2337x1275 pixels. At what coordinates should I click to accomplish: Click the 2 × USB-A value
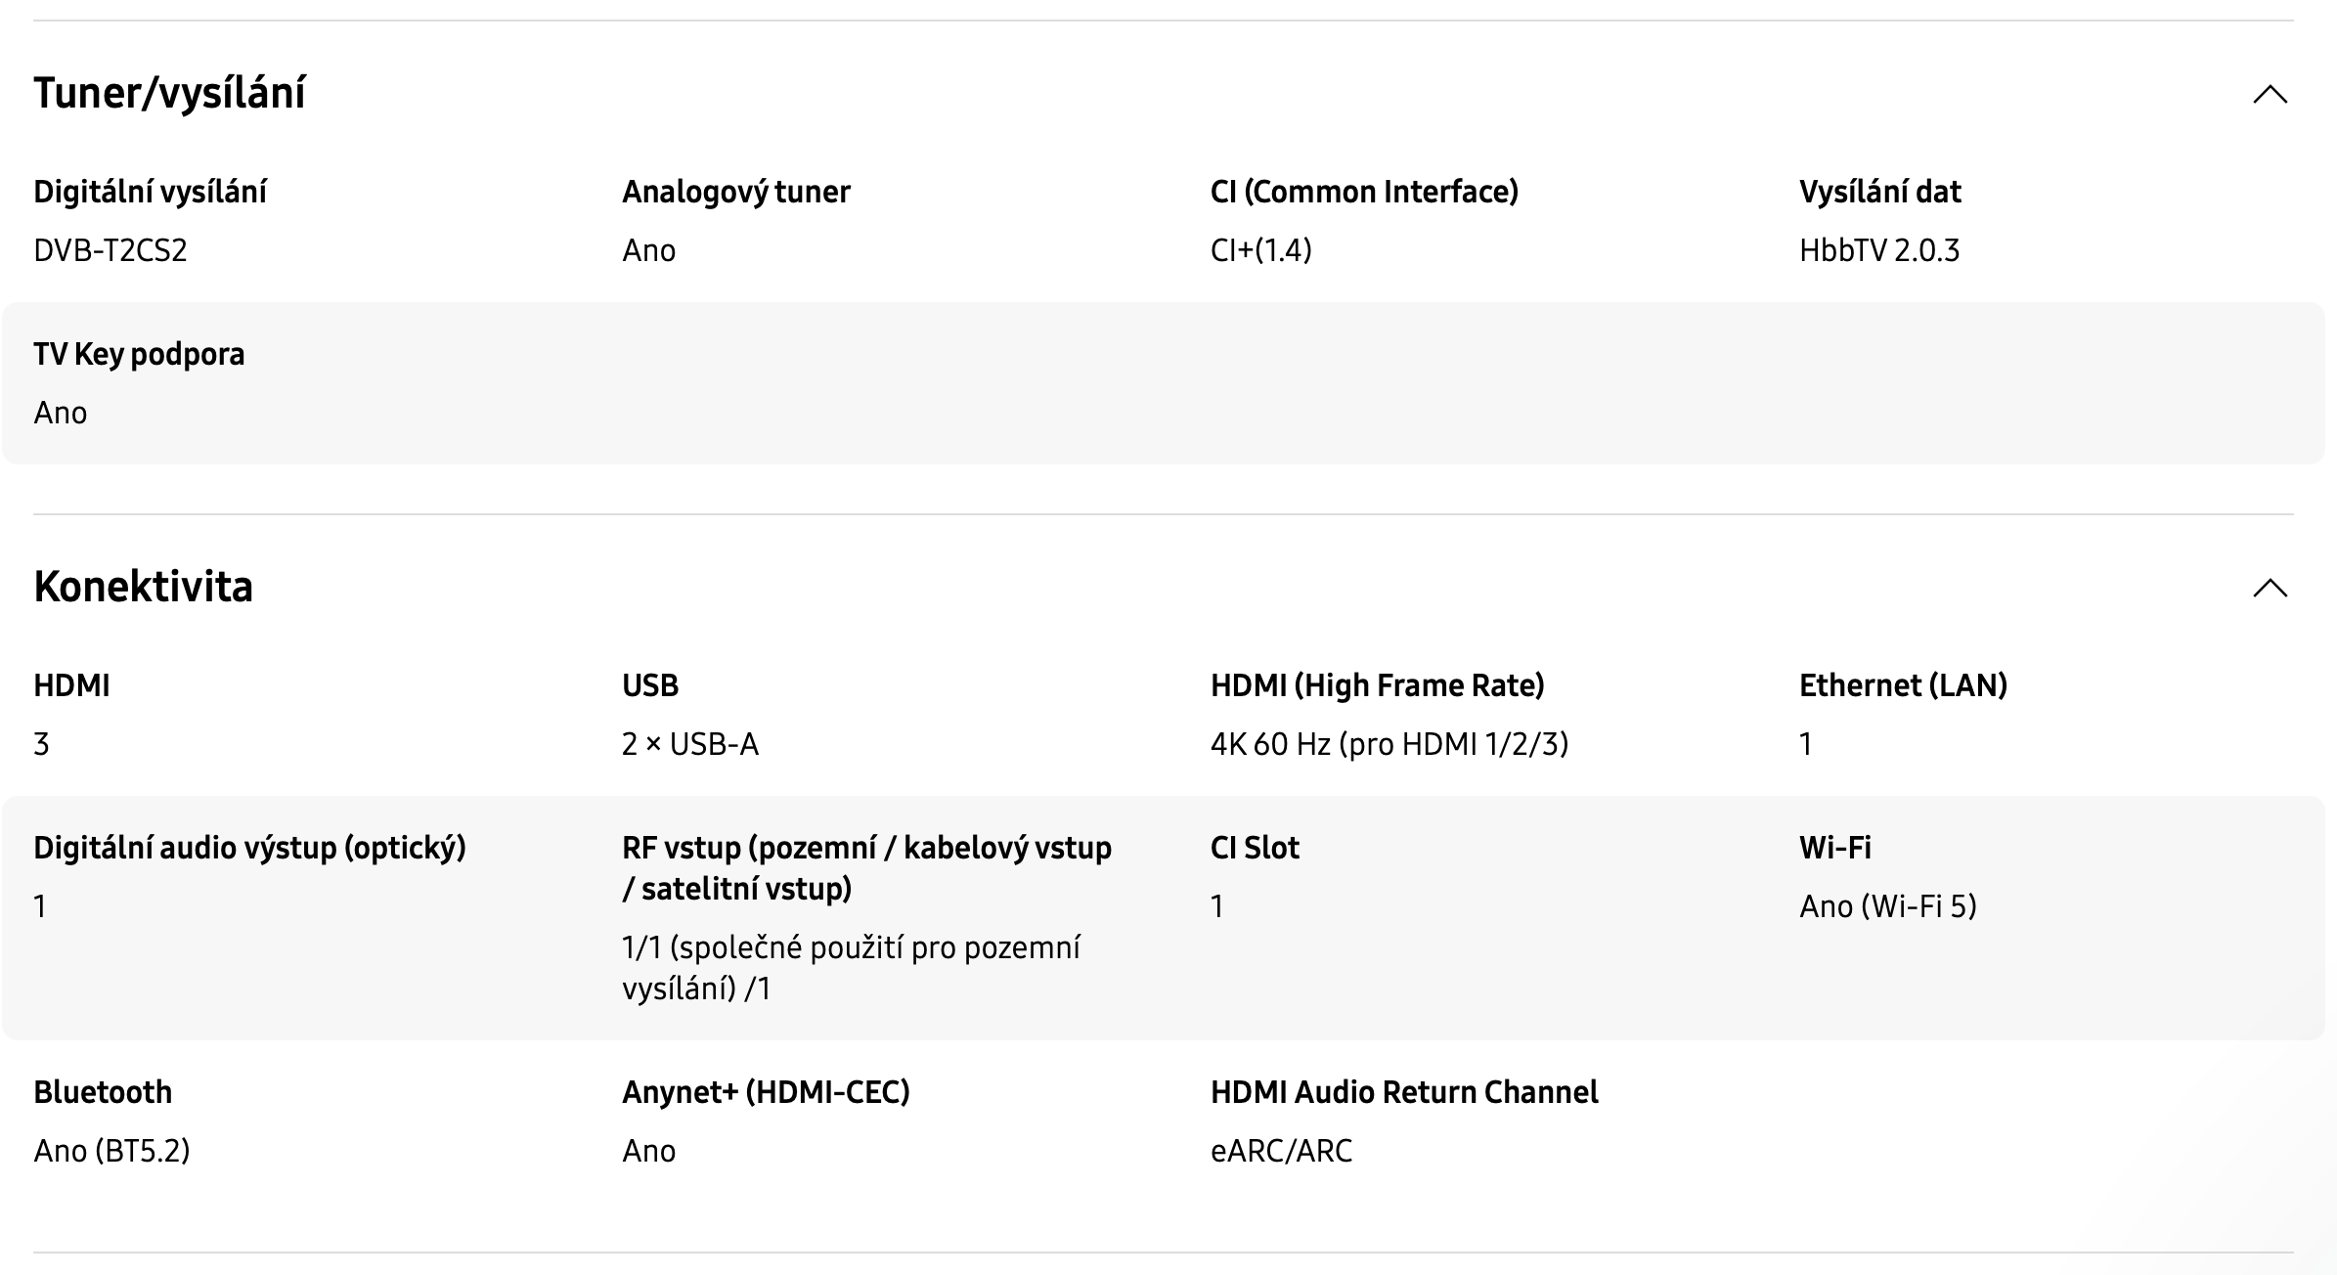(x=690, y=744)
